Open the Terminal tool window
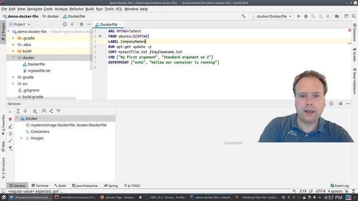The width and height of the screenshot is (358, 201). point(40,186)
